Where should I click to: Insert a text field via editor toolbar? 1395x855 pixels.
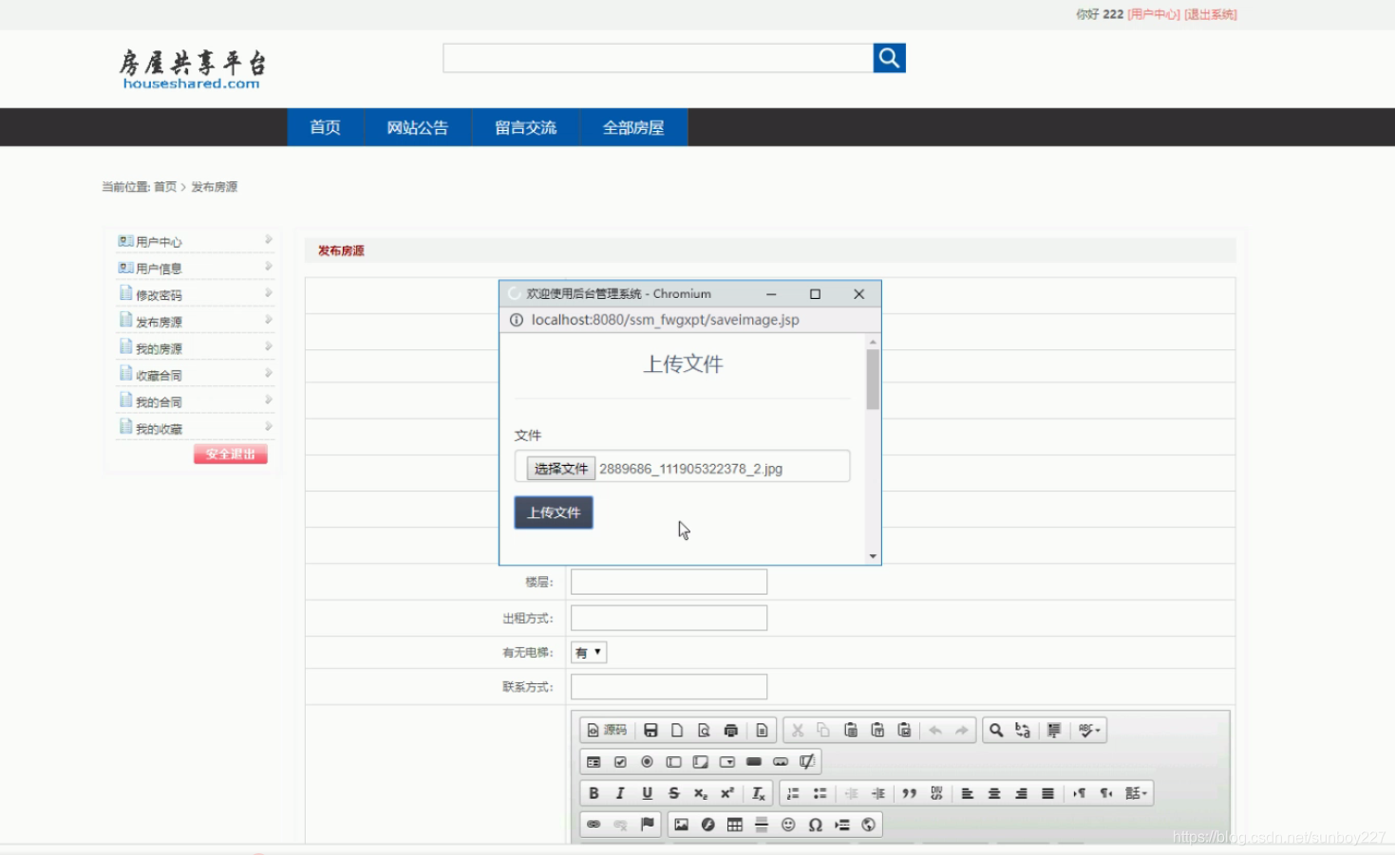click(x=673, y=761)
